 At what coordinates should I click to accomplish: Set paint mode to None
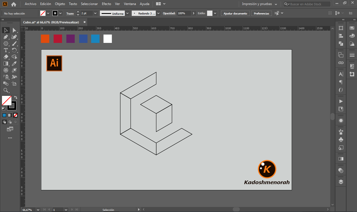[16, 115]
